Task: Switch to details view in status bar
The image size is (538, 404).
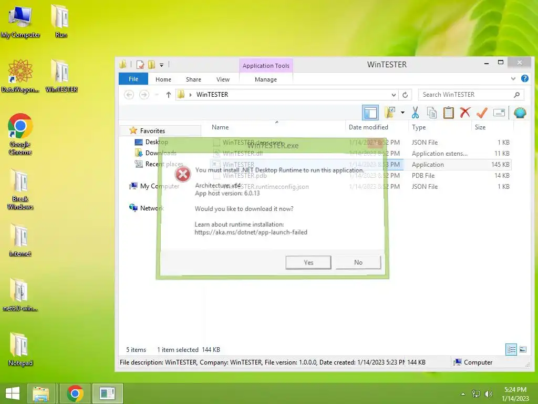Action: [x=511, y=349]
